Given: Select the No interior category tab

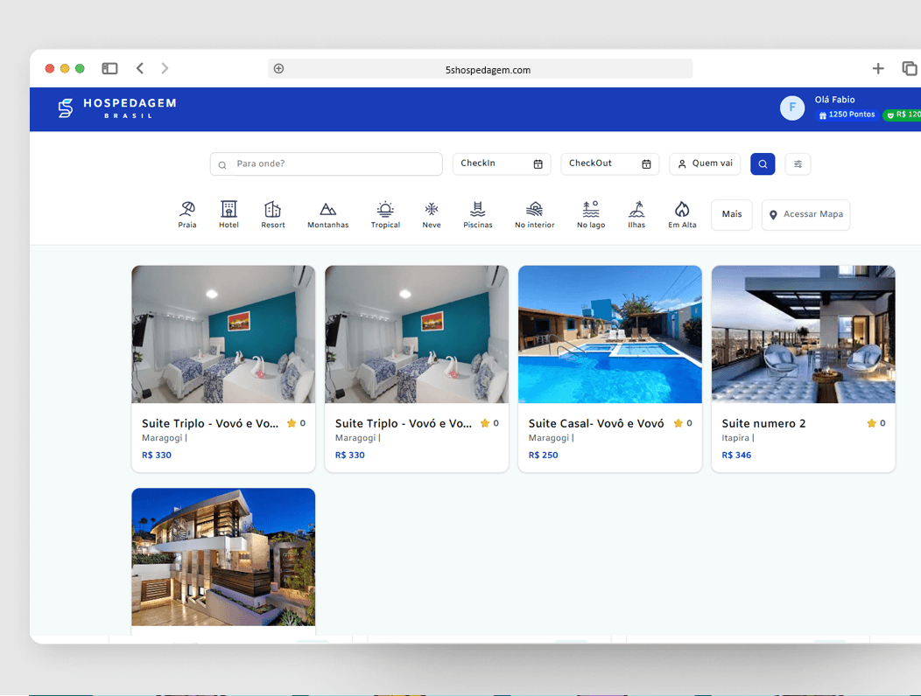Looking at the screenshot, I should 534,214.
